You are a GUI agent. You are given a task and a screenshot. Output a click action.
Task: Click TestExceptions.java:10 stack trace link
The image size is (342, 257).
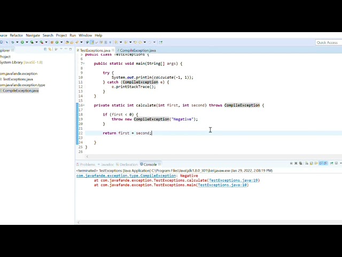(x=222, y=185)
